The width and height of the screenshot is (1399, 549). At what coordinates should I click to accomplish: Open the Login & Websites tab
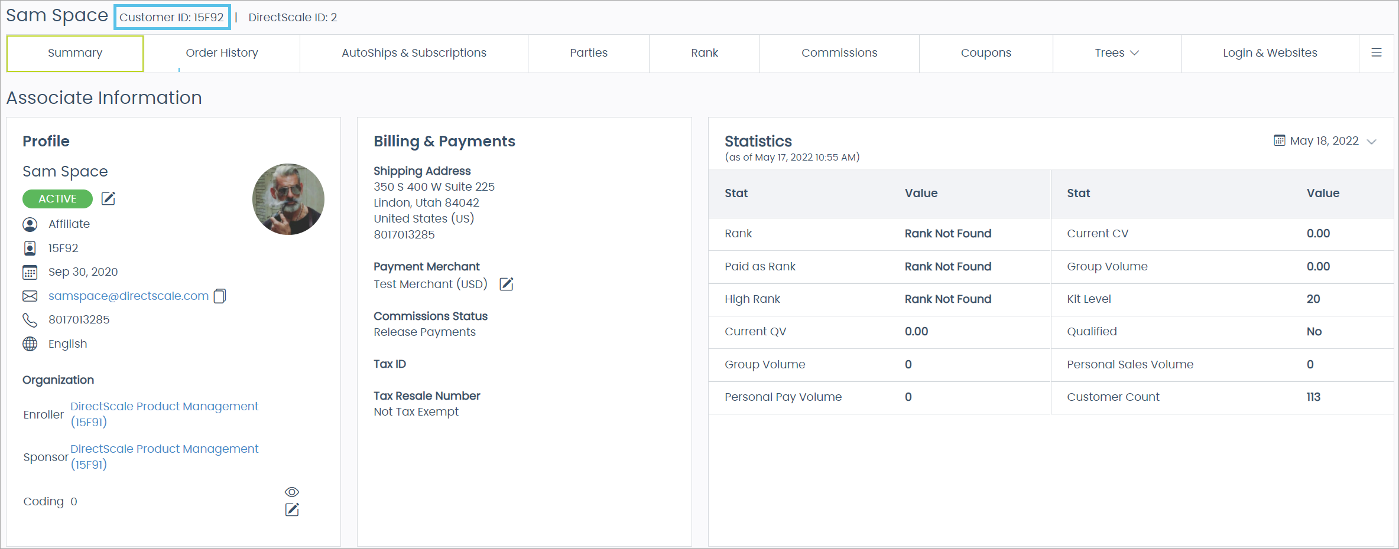click(x=1270, y=53)
